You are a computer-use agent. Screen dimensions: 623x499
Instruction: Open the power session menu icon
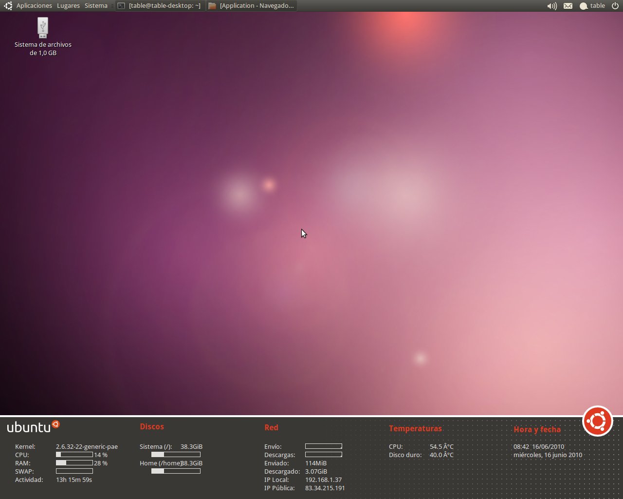point(615,6)
